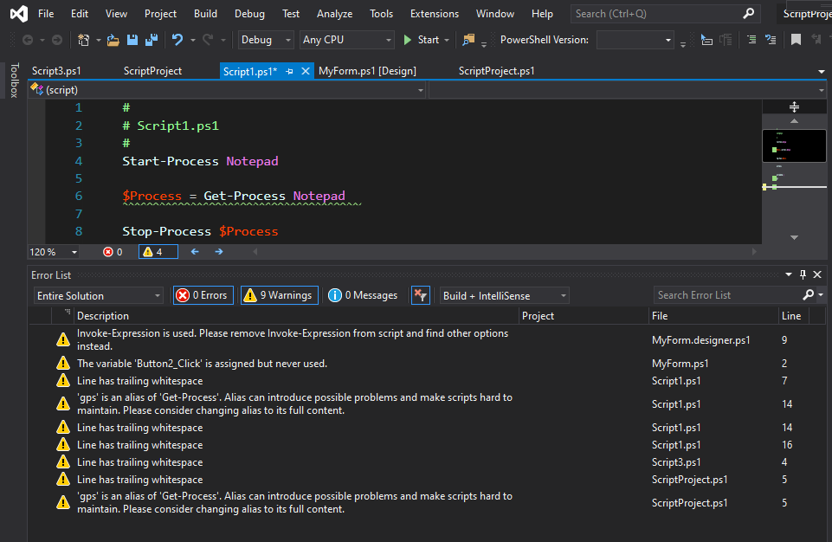832x542 pixels.
Task: Toggle the 0 Messages filter
Action: 363,294
